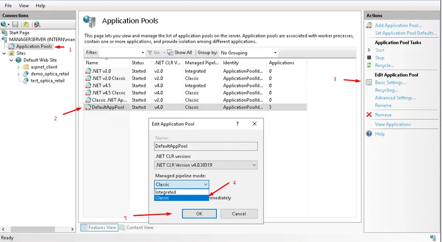442x242 pixels.
Task: Click the Save icon in the Connections toolbar
Action: coord(15,24)
